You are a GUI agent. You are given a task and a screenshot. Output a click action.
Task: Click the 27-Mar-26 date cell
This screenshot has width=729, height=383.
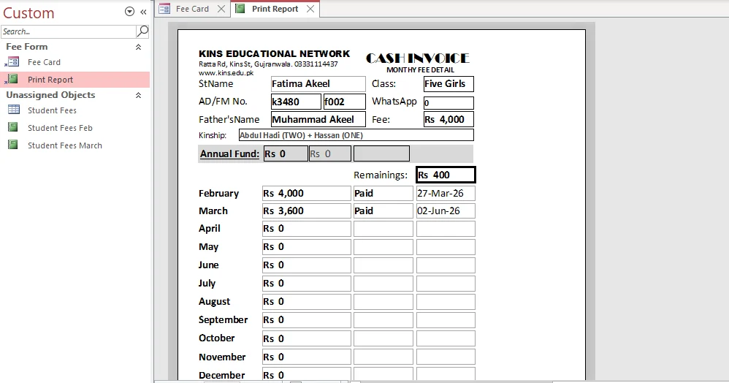point(446,193)
